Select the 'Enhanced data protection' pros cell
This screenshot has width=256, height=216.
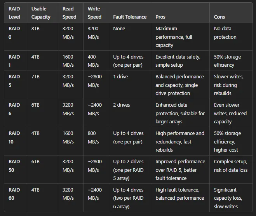[180, 113]
